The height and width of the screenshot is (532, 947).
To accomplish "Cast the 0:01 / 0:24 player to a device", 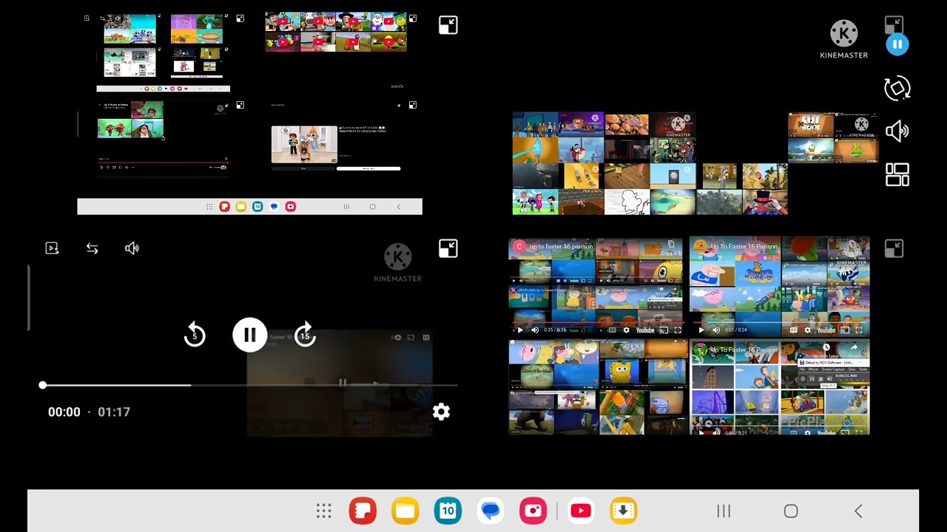I will click(x=845, y=330).
